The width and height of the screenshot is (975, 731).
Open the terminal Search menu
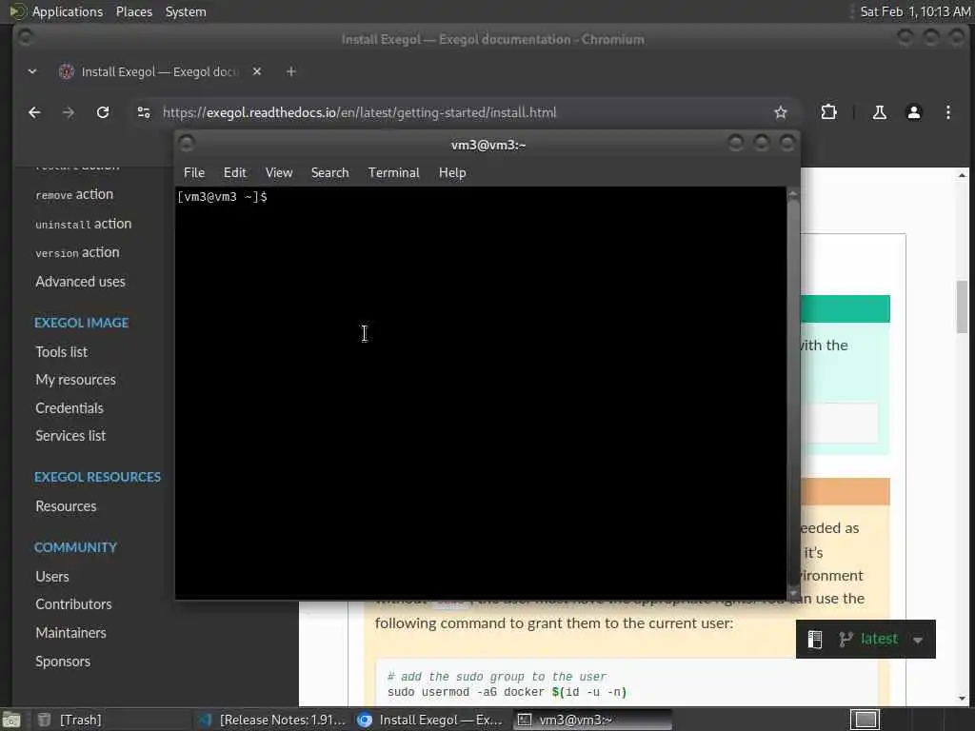[x=329, y=173]
